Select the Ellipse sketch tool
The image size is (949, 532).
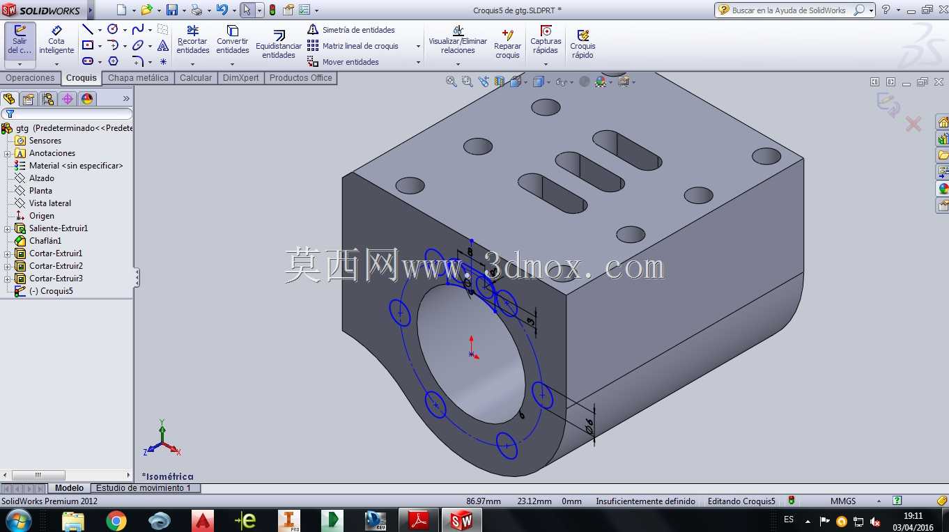point(138,45)
